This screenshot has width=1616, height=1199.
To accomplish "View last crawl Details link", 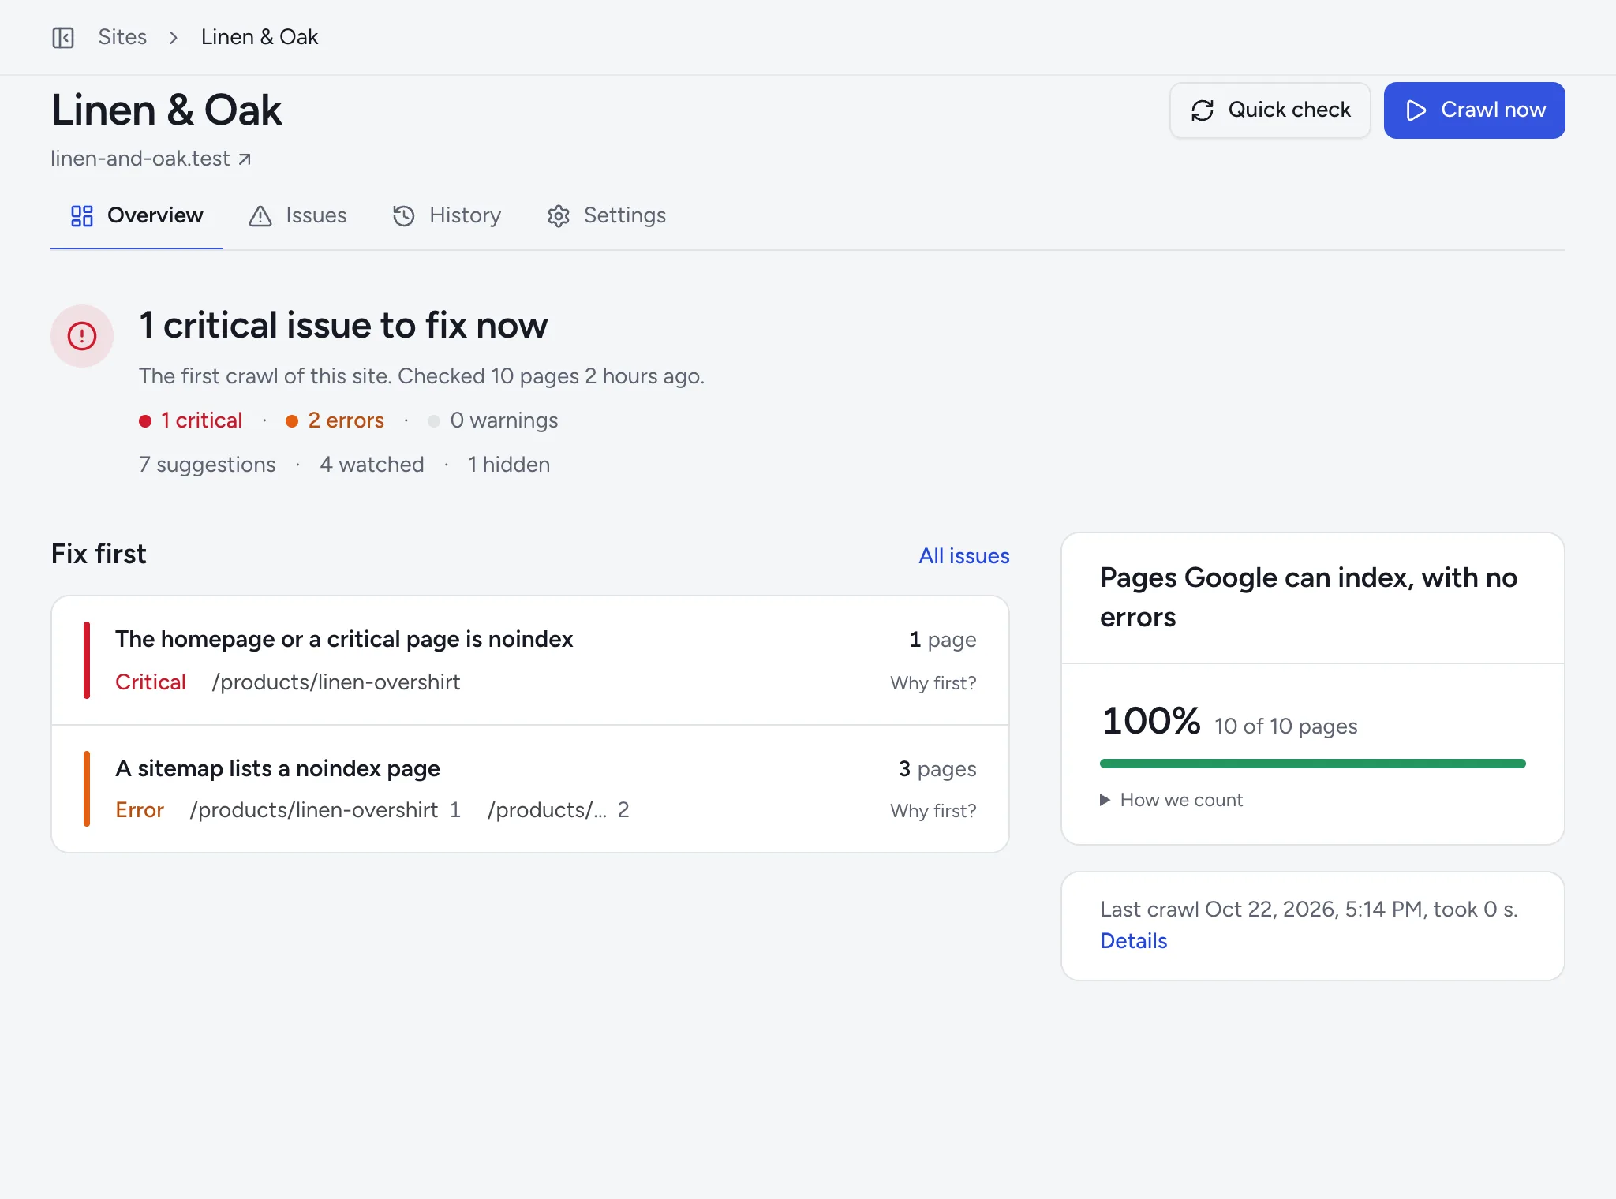I will tap(1133, 941).
